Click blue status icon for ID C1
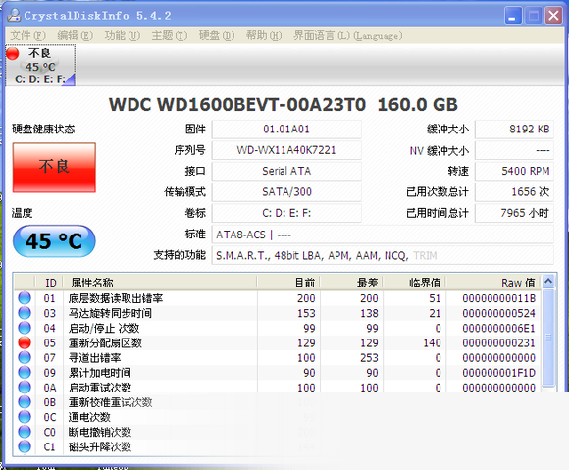This screenshot has width=569, height=470. click(25, 446)
